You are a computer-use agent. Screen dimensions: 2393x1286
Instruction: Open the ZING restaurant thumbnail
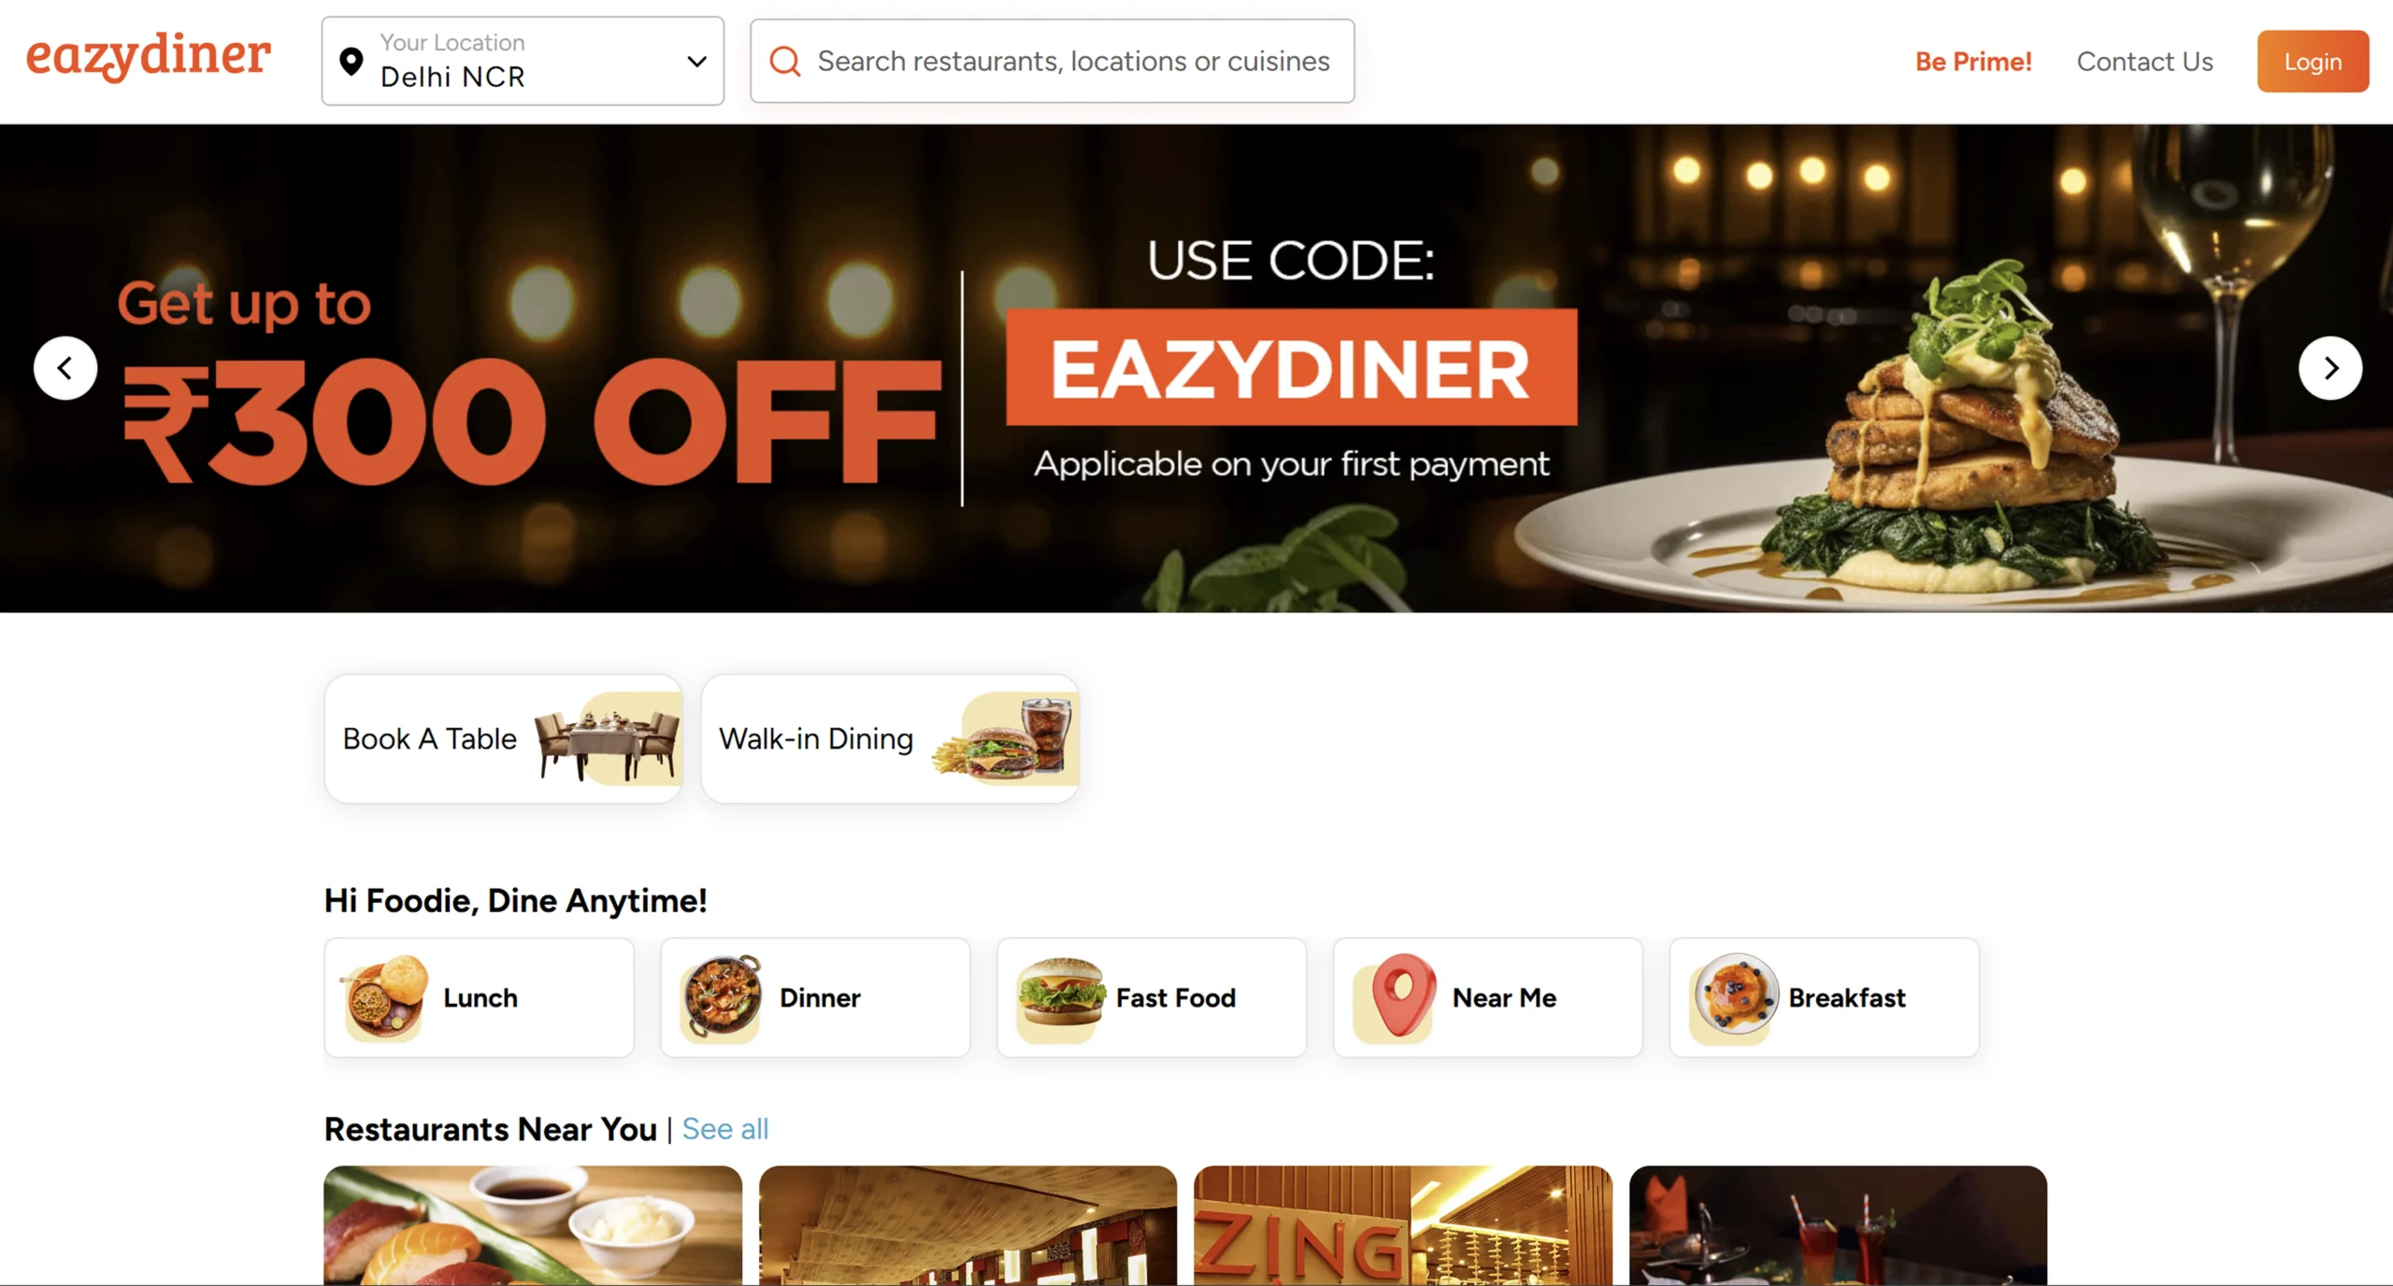(1403, 1225)
